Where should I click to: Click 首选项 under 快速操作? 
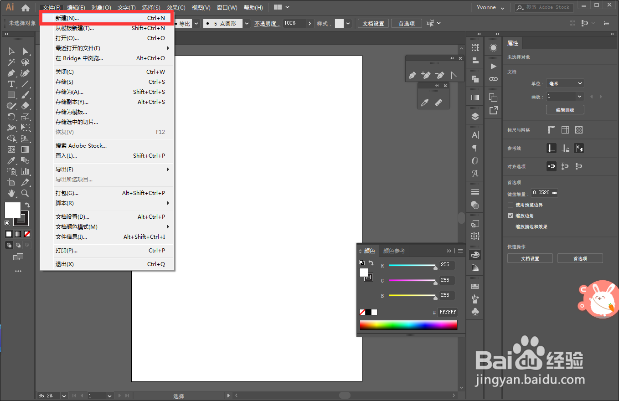(x=580, y=258)
